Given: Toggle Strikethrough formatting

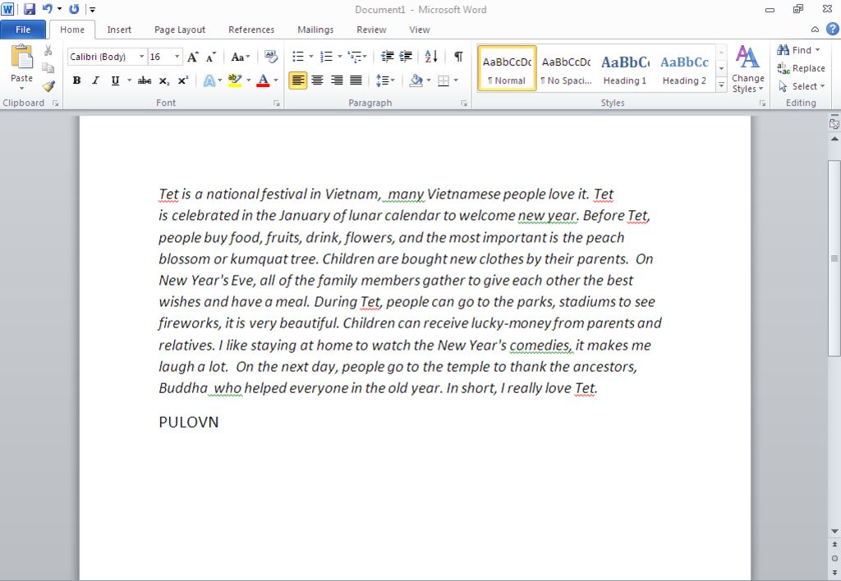Looking at the screenshot, I should click(145, 80).
